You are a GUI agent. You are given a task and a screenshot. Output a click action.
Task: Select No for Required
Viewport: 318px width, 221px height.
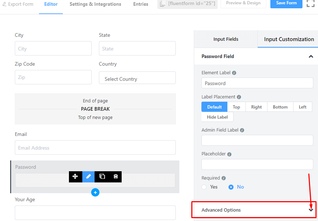coord(231,187)
